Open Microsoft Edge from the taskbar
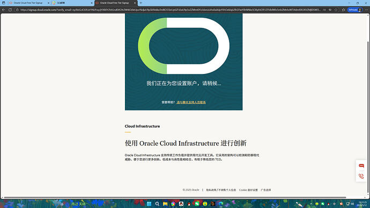This screenshot has height=208, width=370. [x=221, y=204]
